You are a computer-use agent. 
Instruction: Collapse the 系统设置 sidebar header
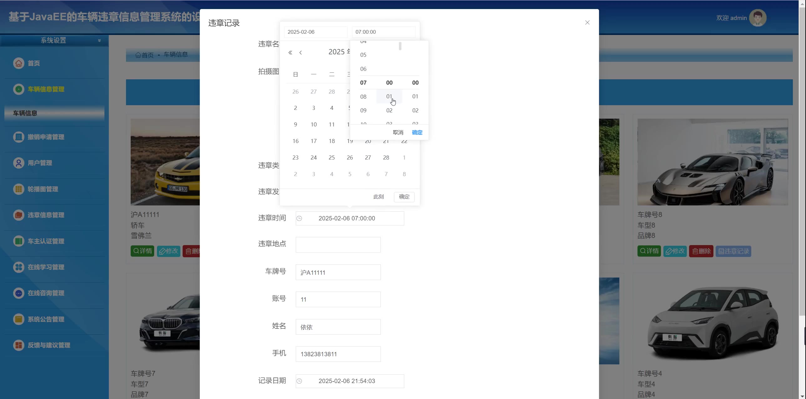pos(99,40)
